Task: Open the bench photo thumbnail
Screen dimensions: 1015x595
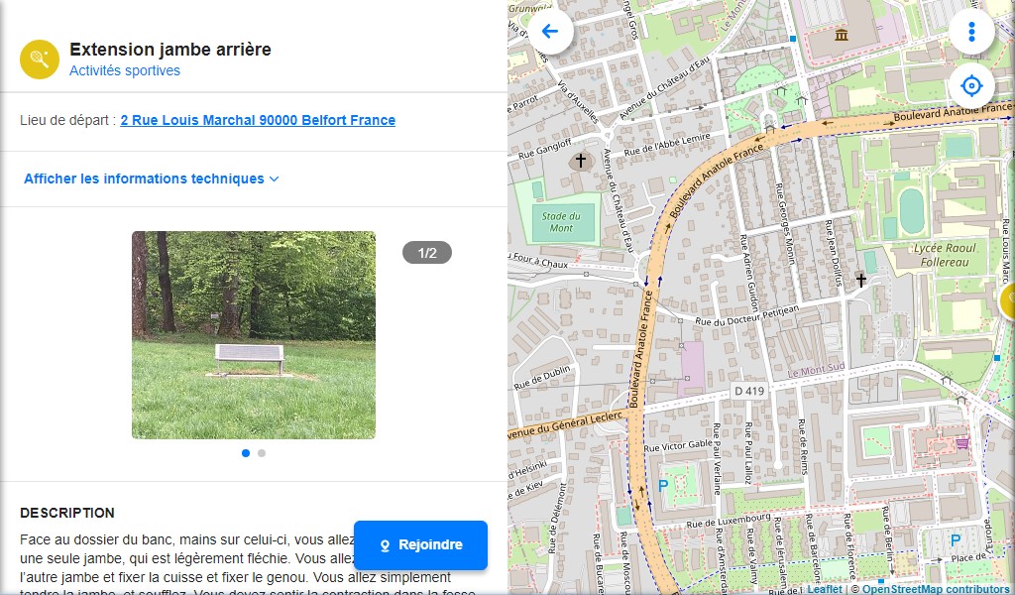Action: [x=254, y=335]
